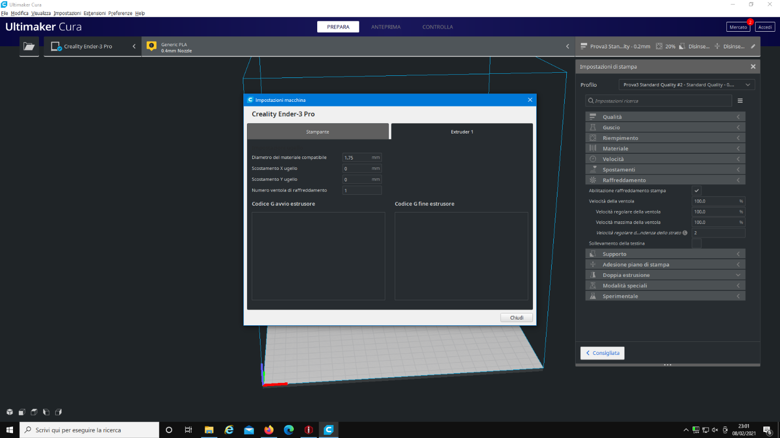780x438 pixels.
Task: Collapse the Raffreddamento section
Action: (665, 180)
